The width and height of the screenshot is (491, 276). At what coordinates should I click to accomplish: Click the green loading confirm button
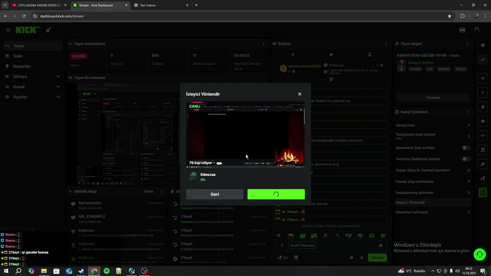276,194
